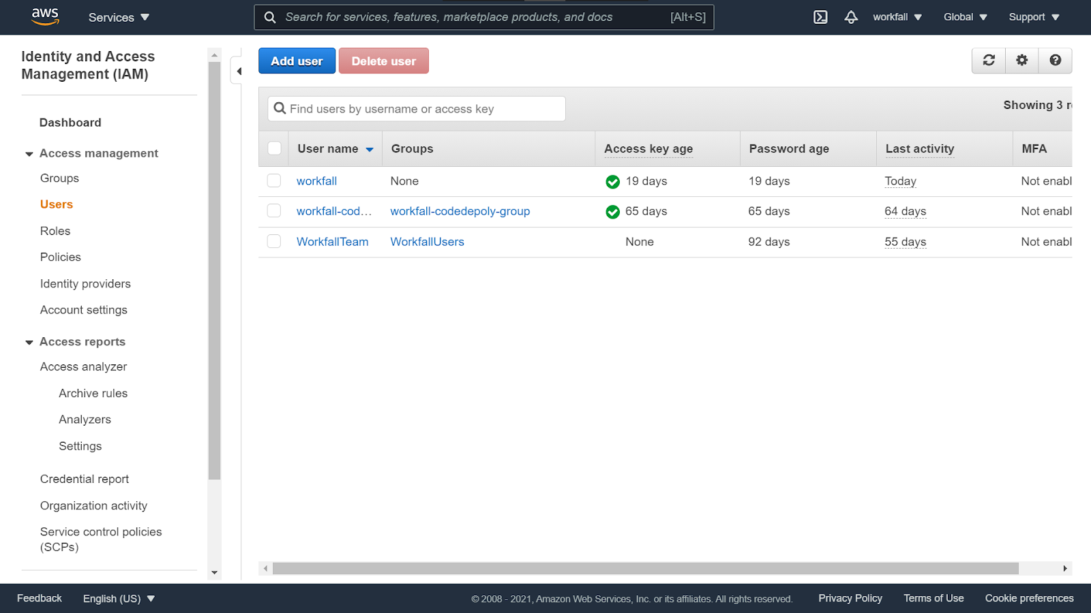Screen dimensions: 1091x613
Task: Sort by the Access key age column
Action: (648, 148)
